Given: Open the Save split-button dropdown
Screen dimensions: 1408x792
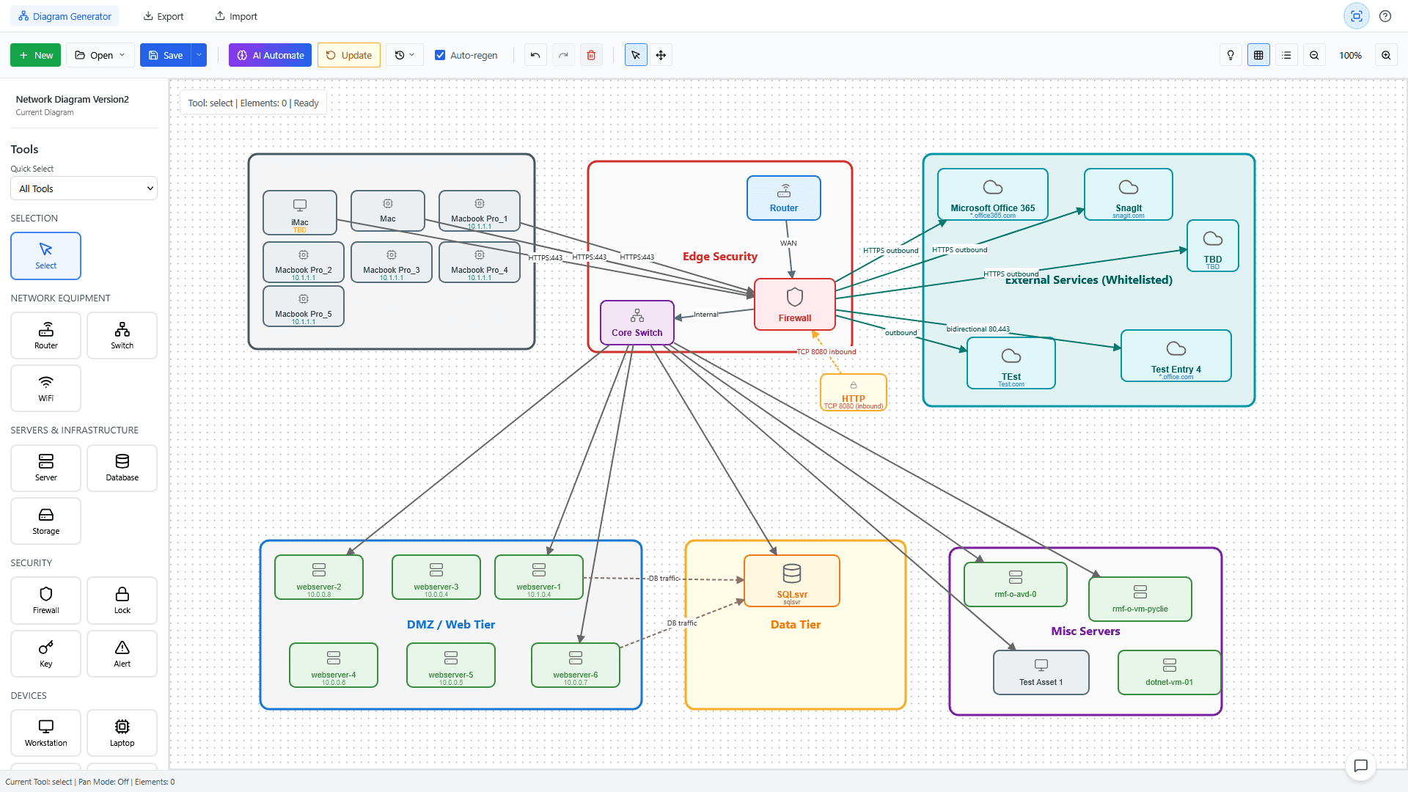Looking at the screenshot, I should [198, 54].
